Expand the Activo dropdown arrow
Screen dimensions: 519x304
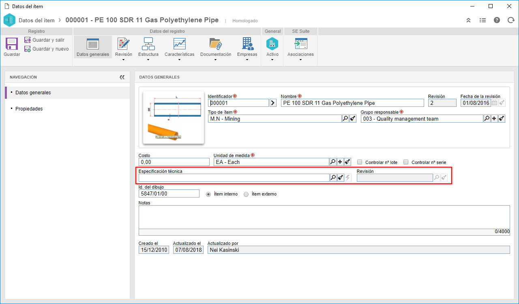click(x=272, y=60)
